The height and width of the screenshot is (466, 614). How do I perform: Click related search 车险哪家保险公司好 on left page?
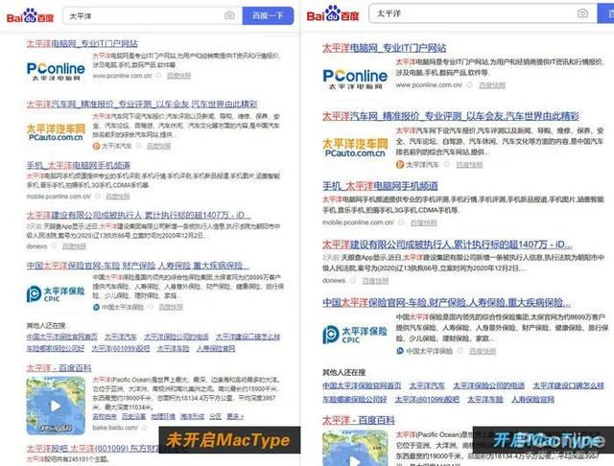click(56, 348)
